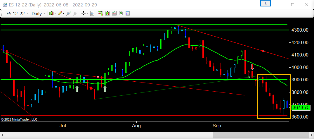
Task: Click the NinjaTrader chart icon in title bar
Action: coord(5,5)
